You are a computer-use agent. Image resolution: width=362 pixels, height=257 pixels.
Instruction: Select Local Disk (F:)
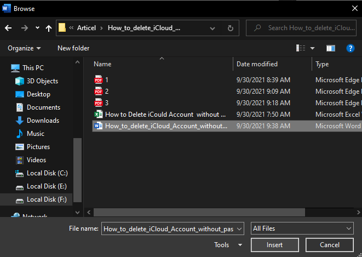(x=36, y=199)
